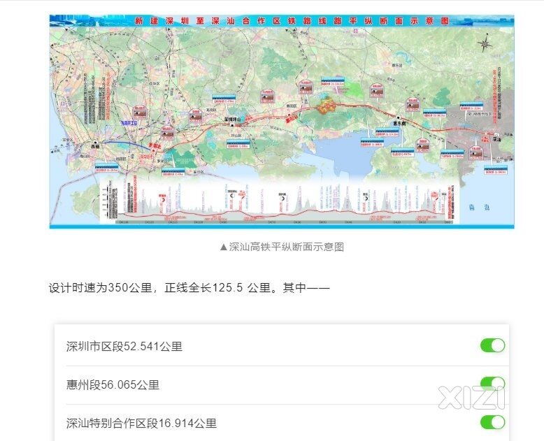Image resolution: width=544 pixels, height=441 pixels.
Task: Click the text 深汕特别合作区段16.914公里
Action: point(141,424)
